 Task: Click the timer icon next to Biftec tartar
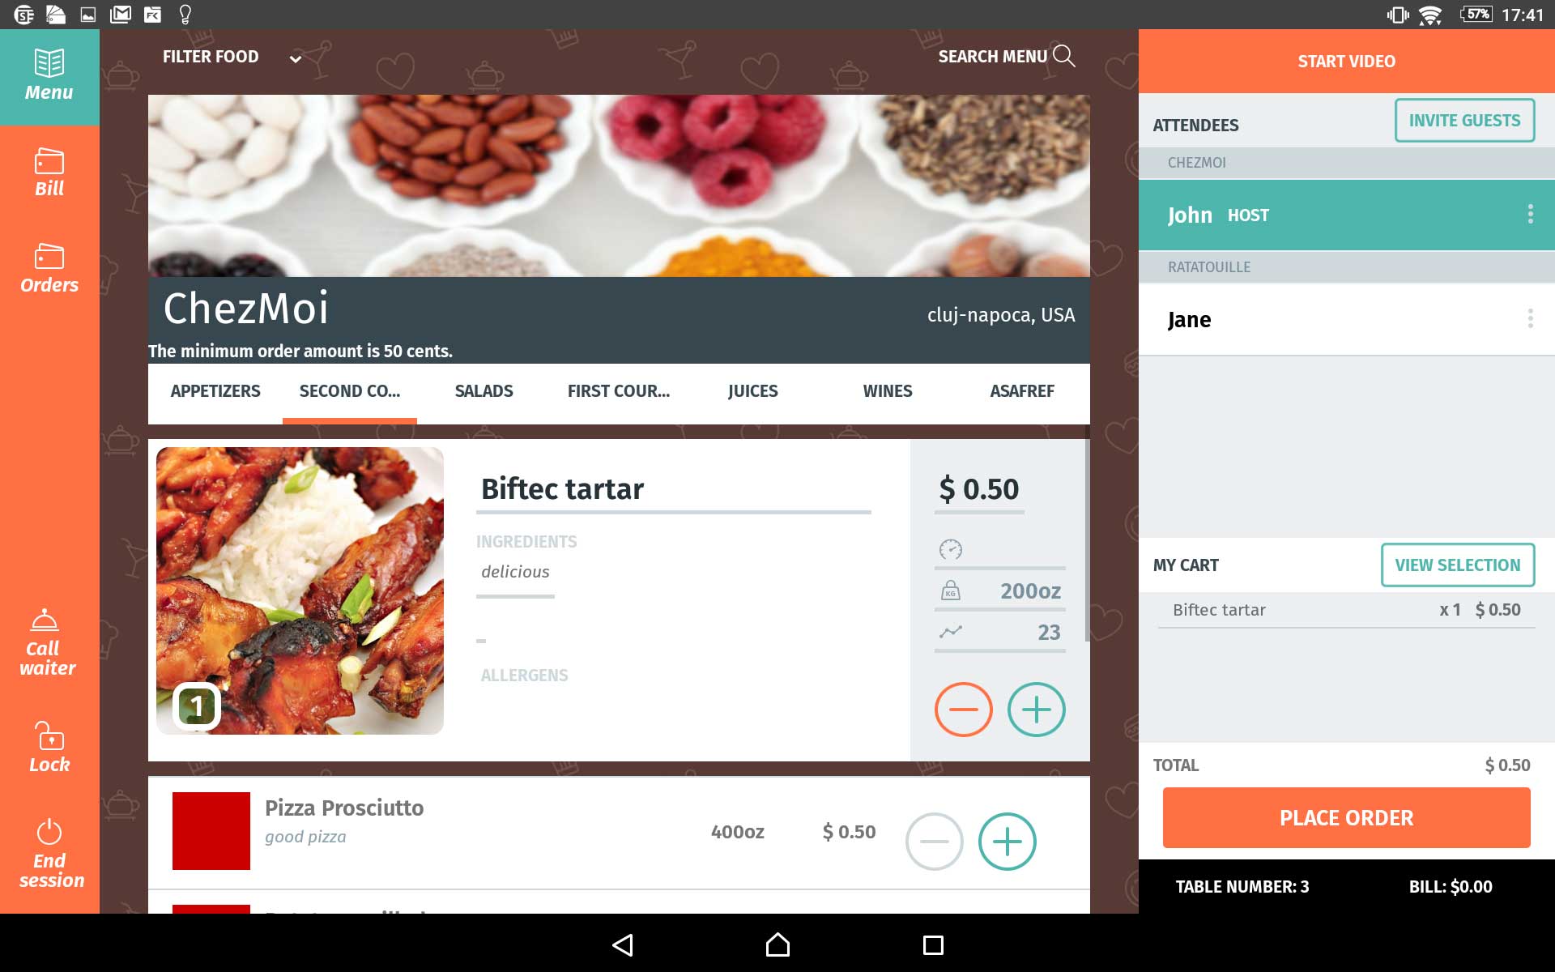[x=951, y=548]
